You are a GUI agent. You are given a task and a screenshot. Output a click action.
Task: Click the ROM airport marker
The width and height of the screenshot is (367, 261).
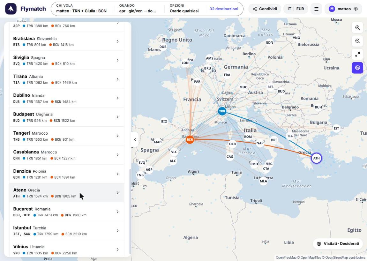pos(248,137)
